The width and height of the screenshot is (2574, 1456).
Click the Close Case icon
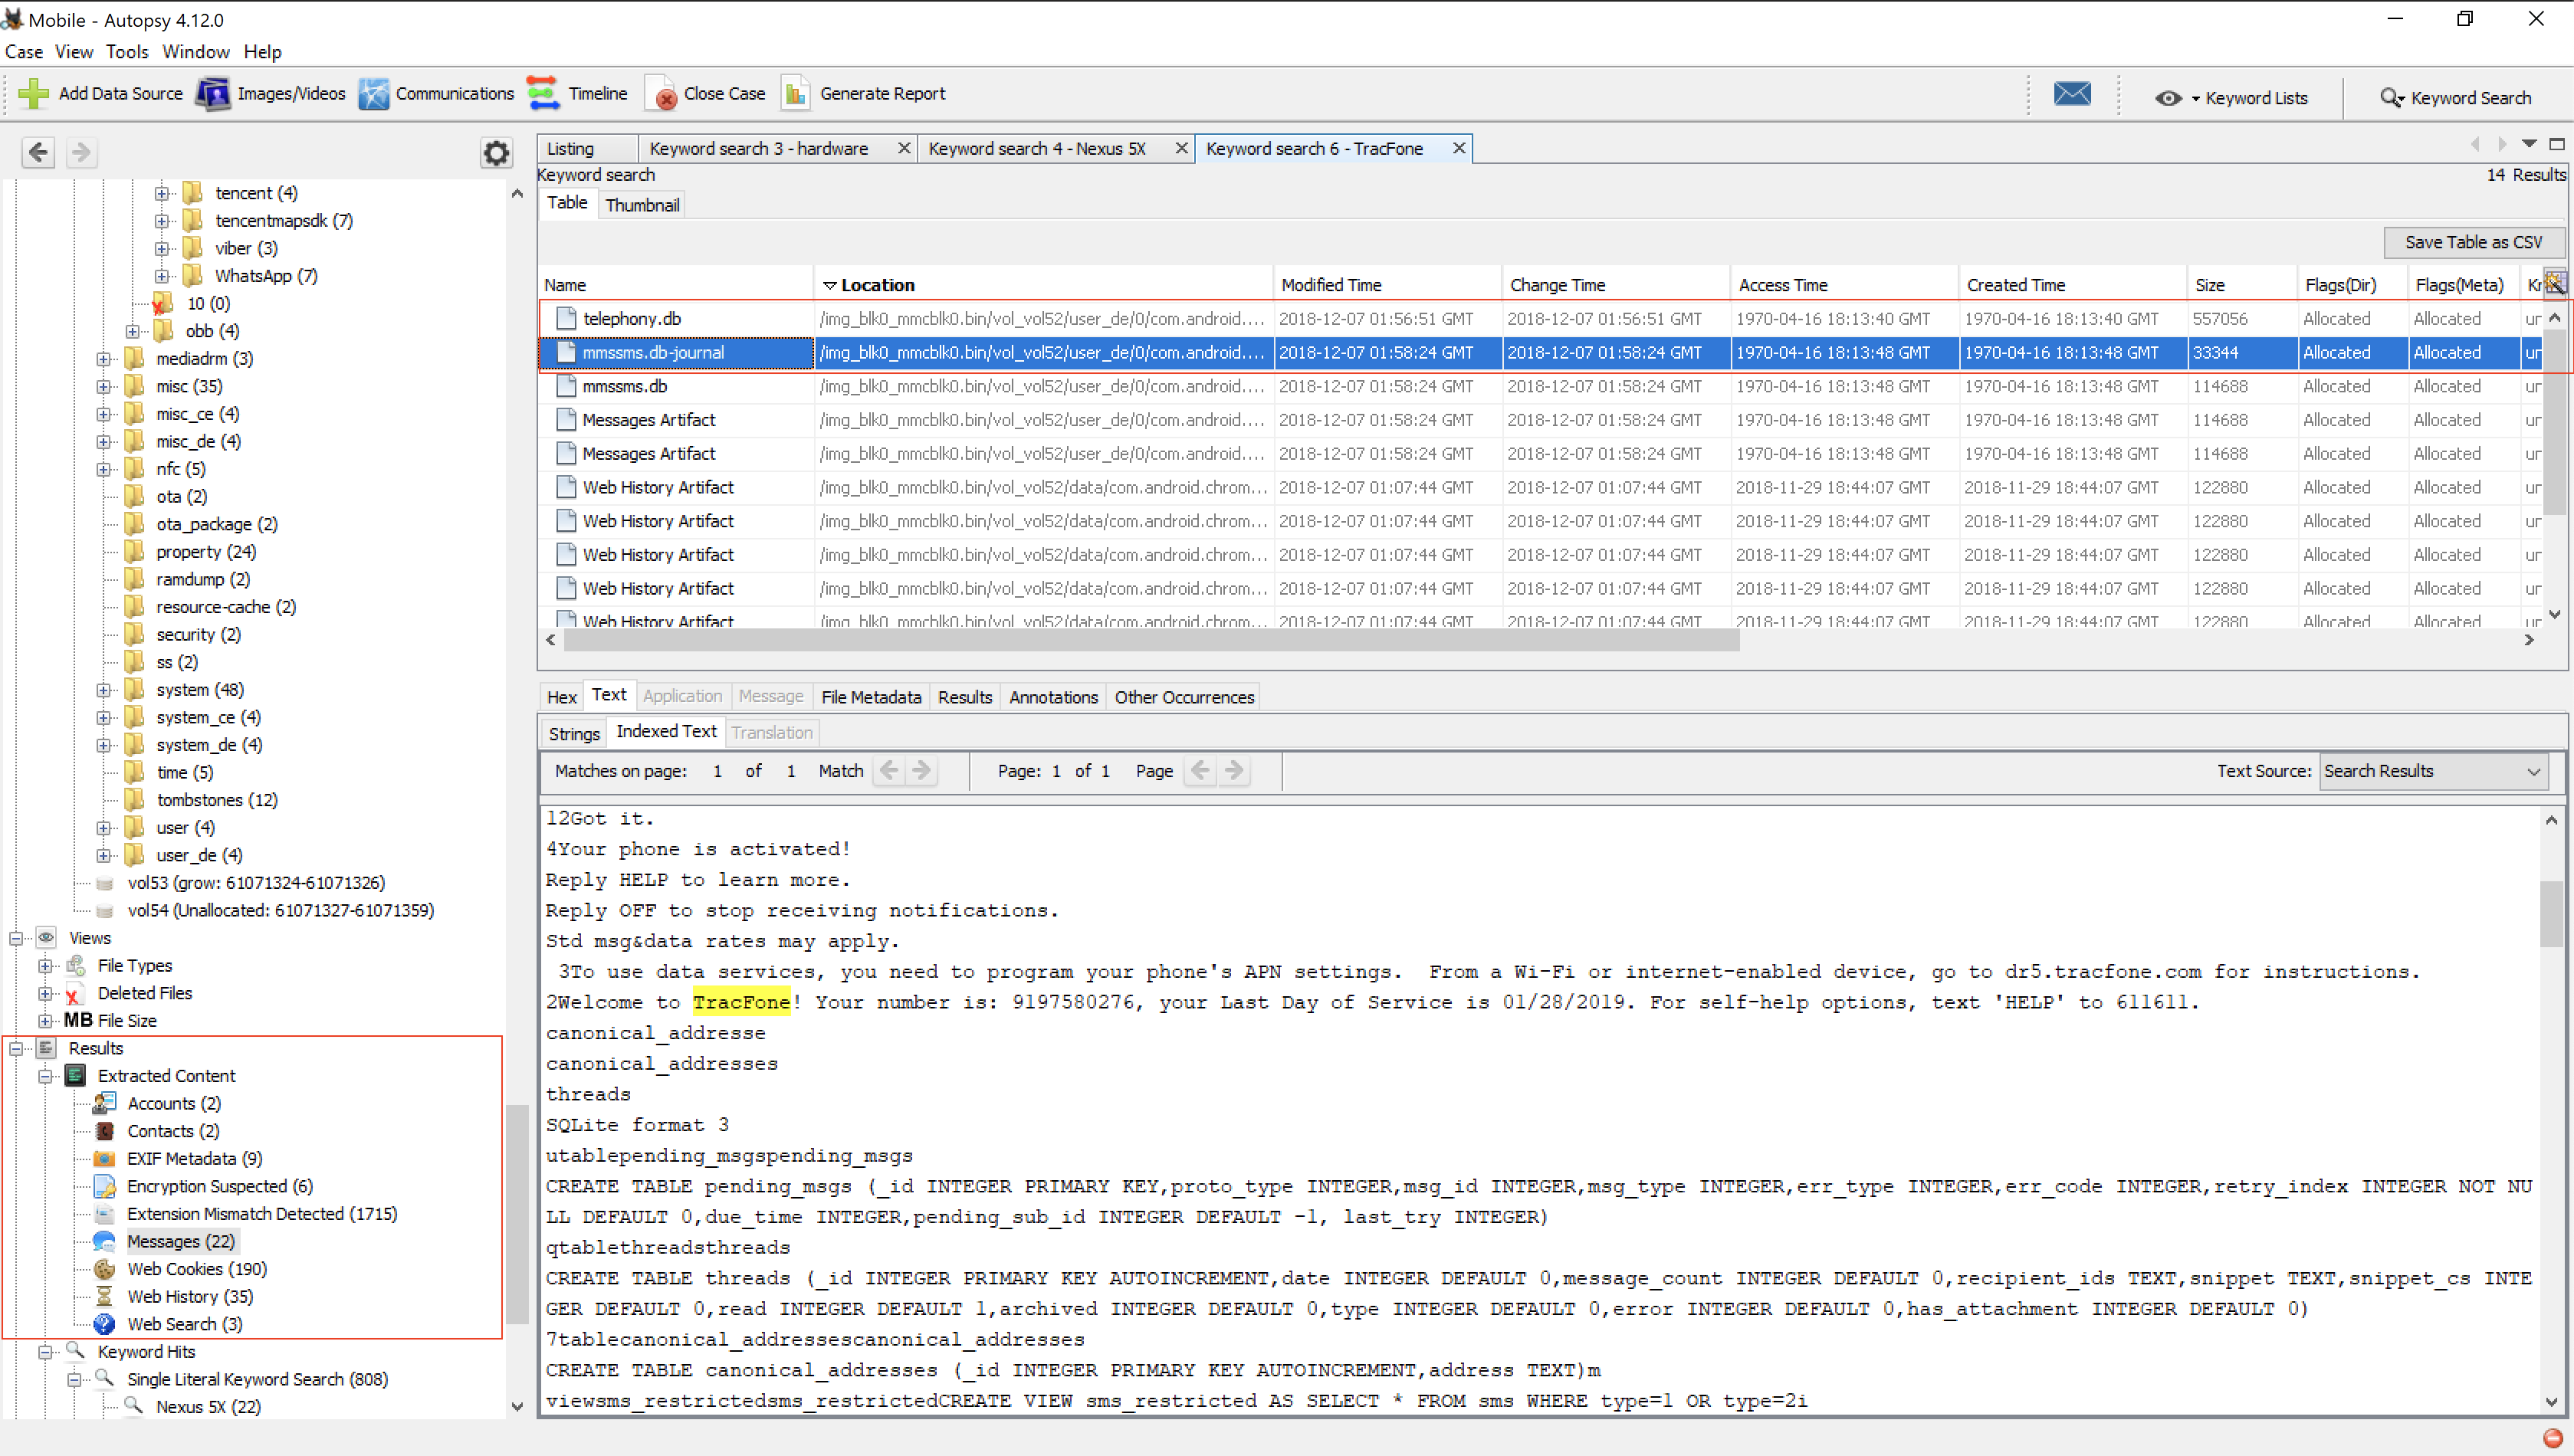click(x=662, y=94)
